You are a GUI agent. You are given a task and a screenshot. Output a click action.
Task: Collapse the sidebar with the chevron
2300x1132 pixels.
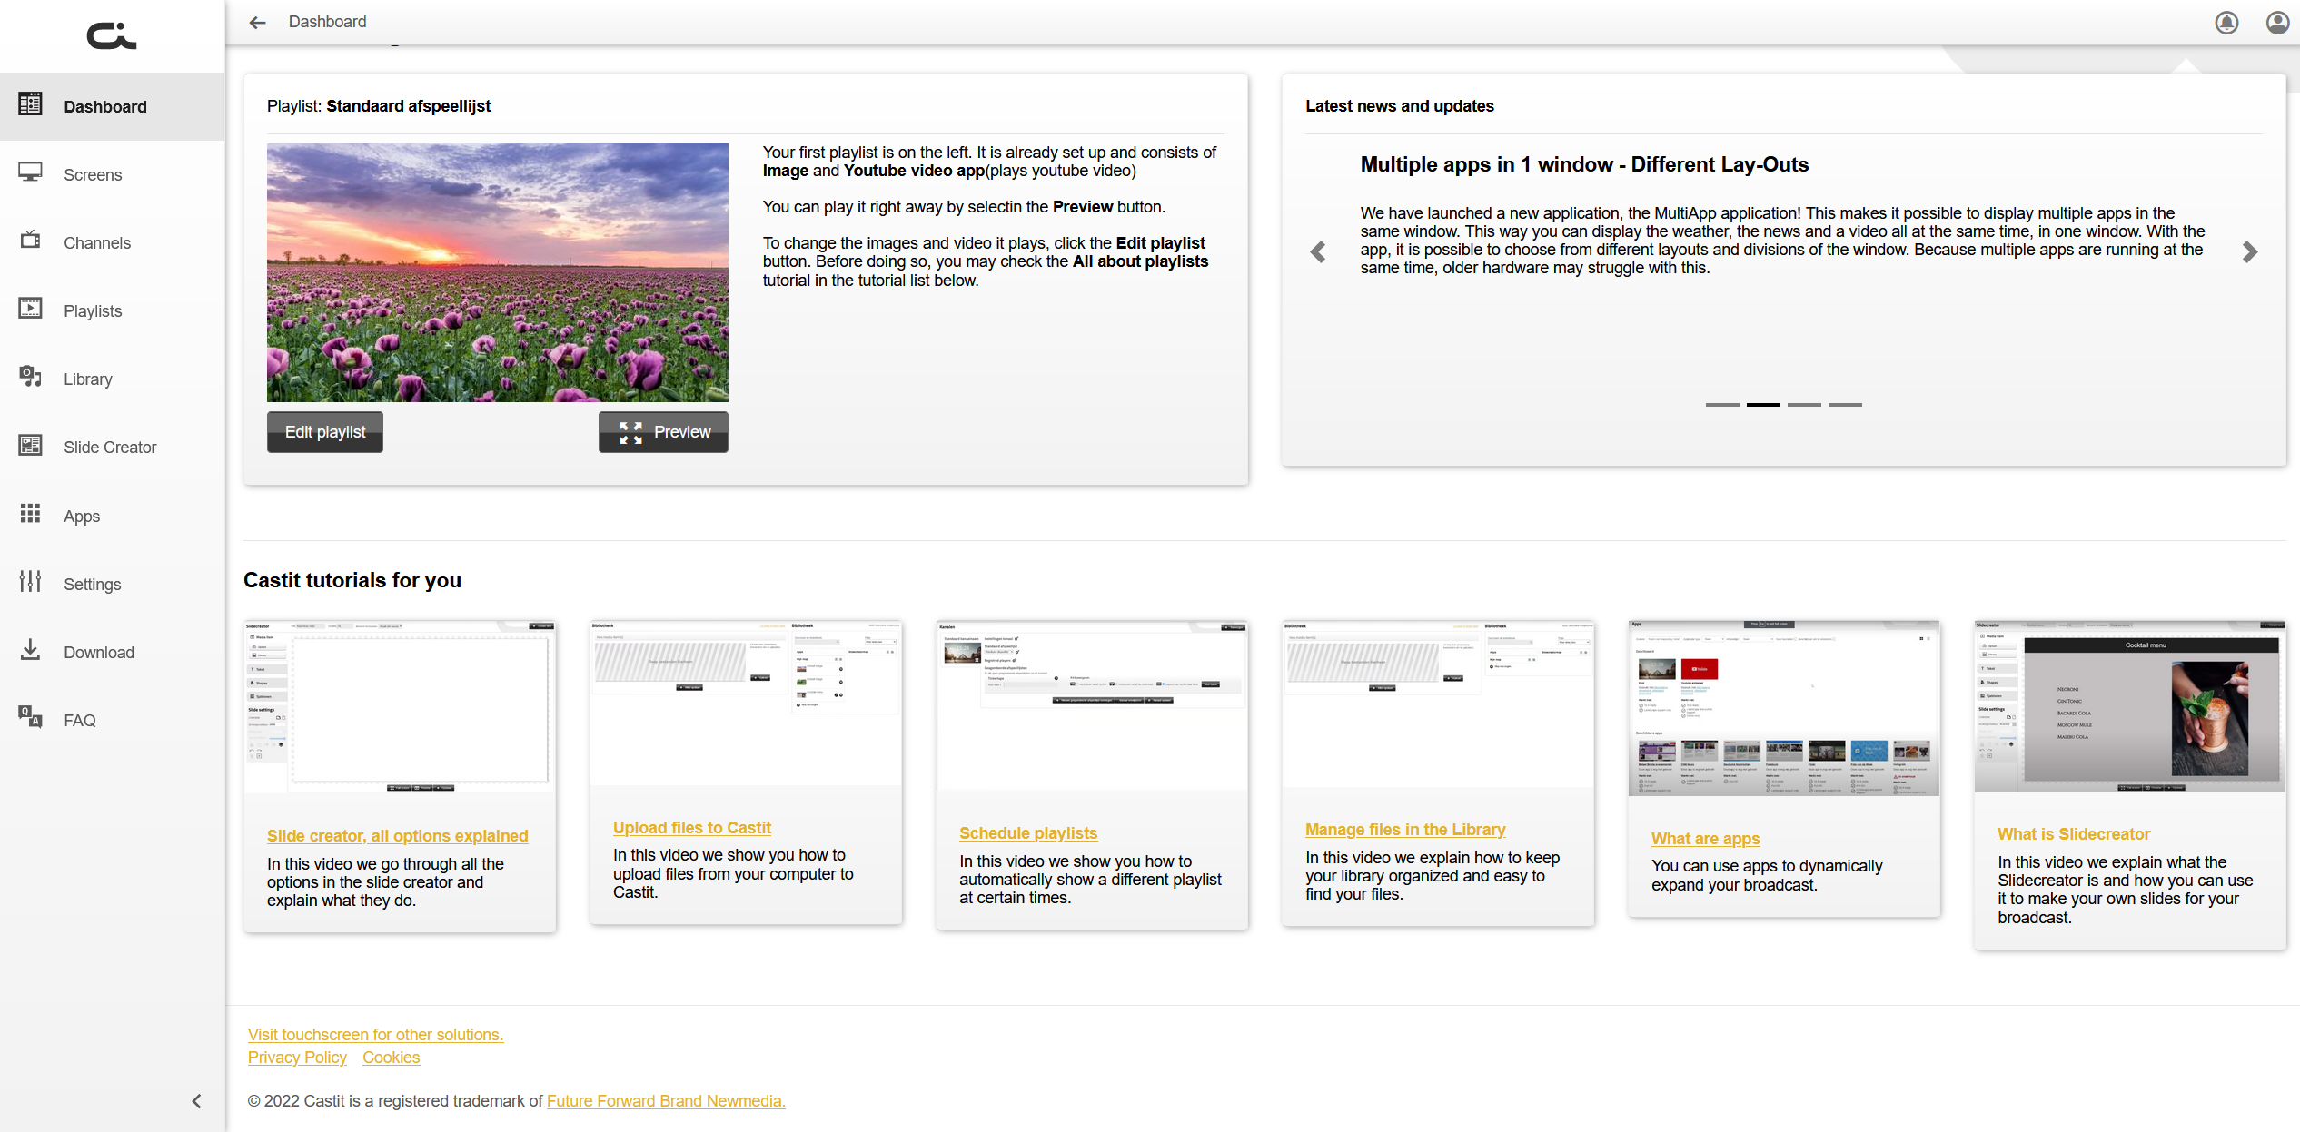(x=196, y=1101)
